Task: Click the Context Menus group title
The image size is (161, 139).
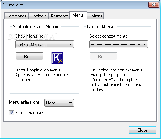Action: tap(101, 27)
